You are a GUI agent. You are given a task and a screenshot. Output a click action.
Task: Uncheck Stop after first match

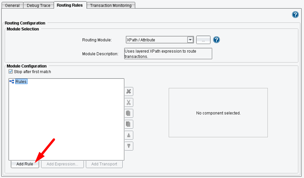click(x=11, y=71)
